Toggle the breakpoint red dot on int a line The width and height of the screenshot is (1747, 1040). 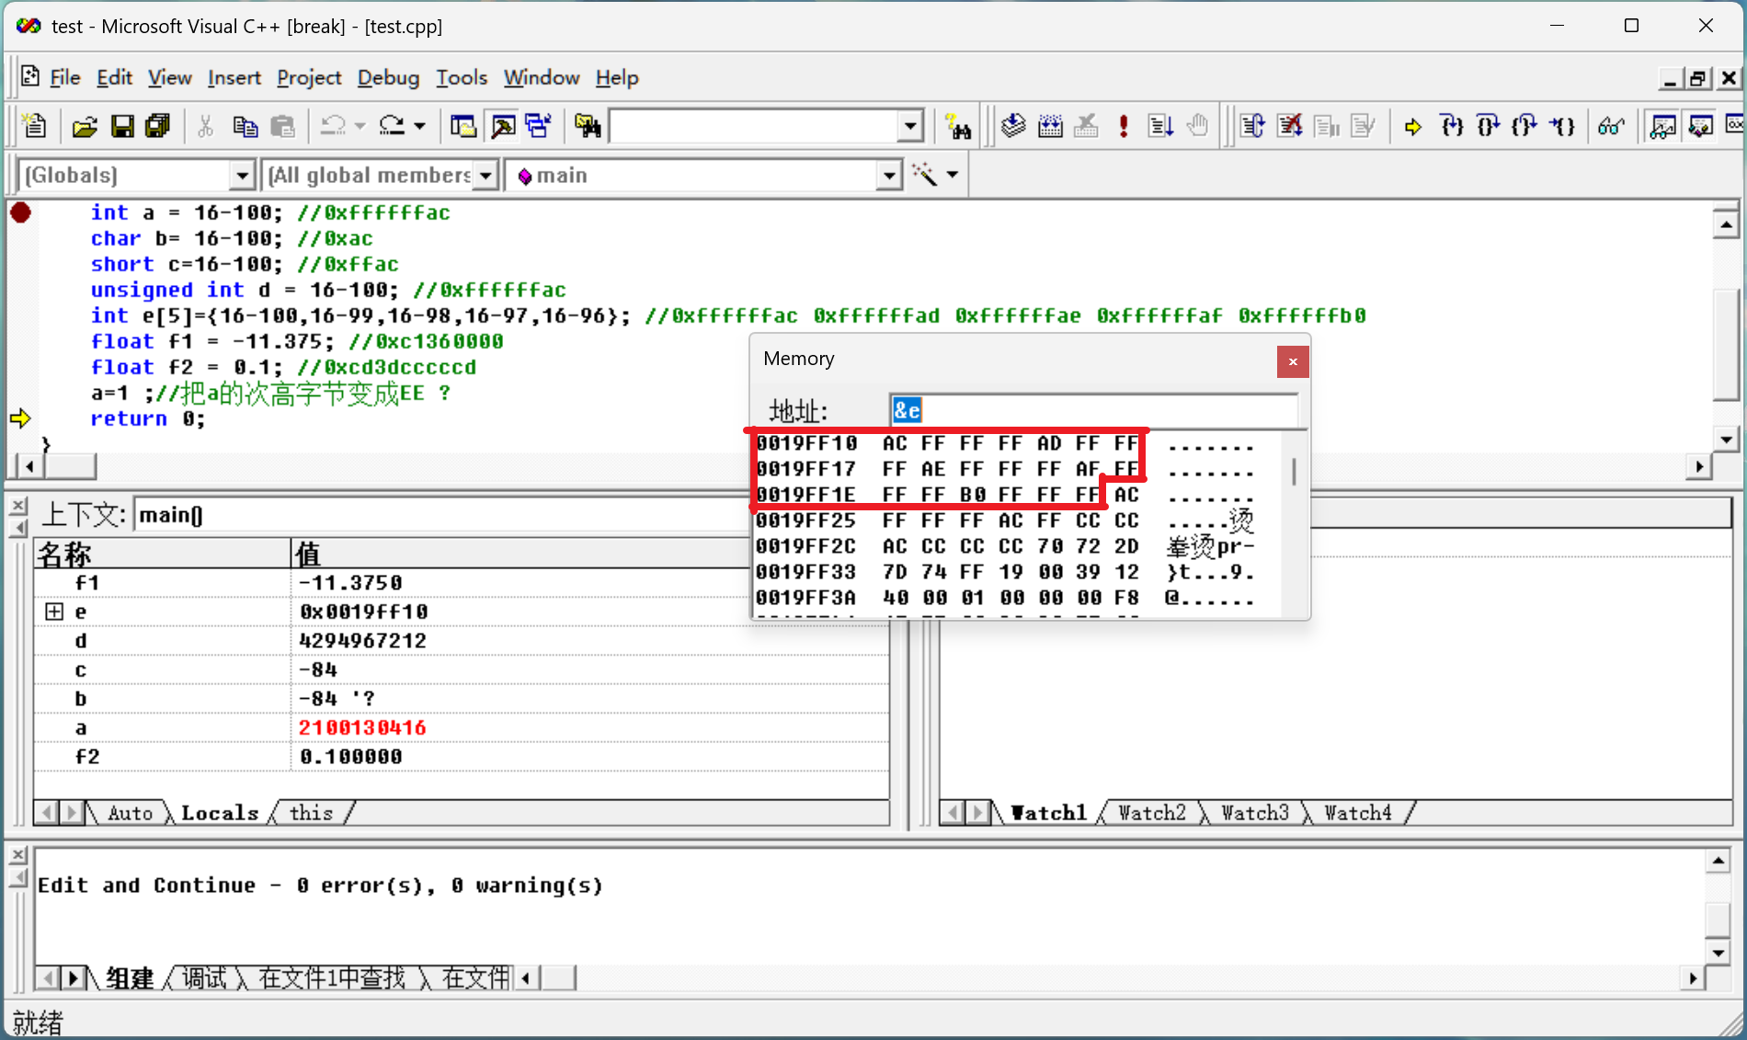(20, 212)
